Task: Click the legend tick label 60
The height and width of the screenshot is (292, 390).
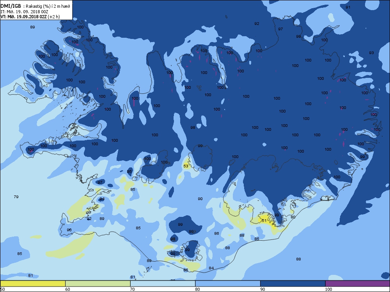Action: click(67, 289)
